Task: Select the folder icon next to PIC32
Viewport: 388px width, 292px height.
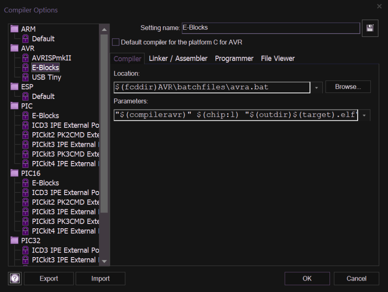Action: pos(15,240)
